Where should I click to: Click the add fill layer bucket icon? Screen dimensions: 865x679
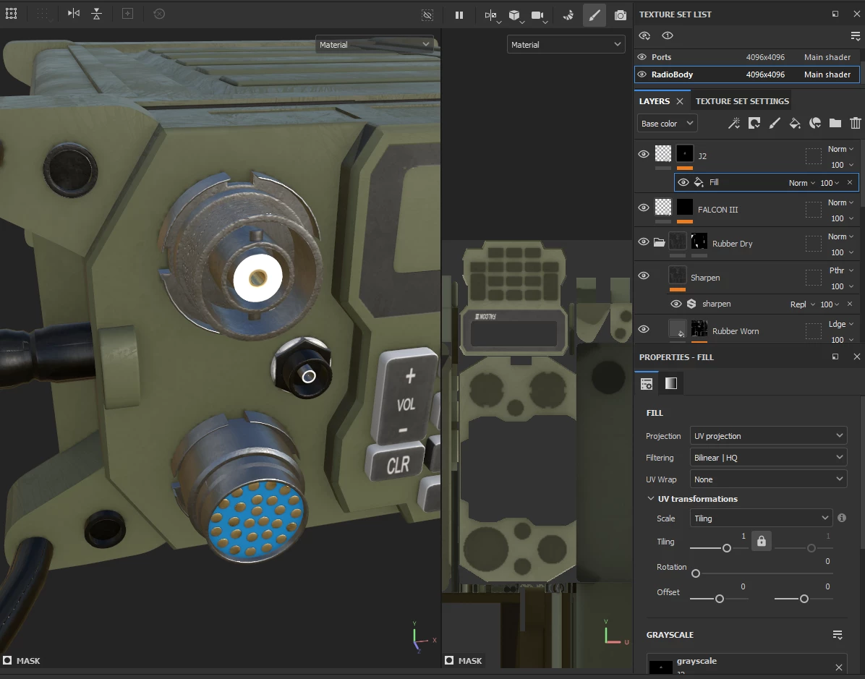795,124
